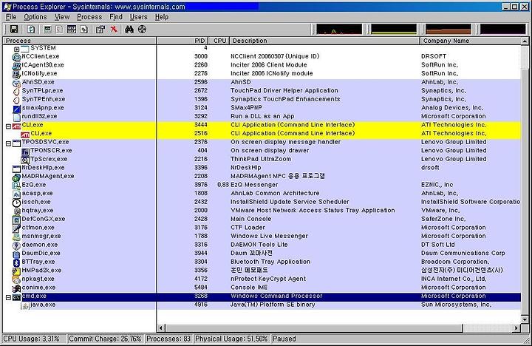The image size is (532, 346).
Task: Expand the SYSTEM process tree node
Action: tap(16, 50)
